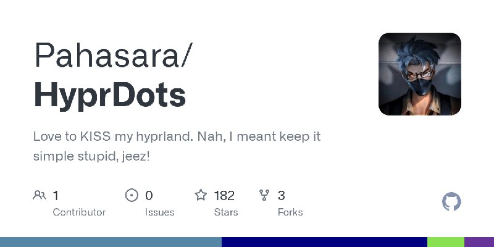Click the light green language bar segment
This screenshot has height=247, width=494.
pyautogui.click(x=446, y=242)
